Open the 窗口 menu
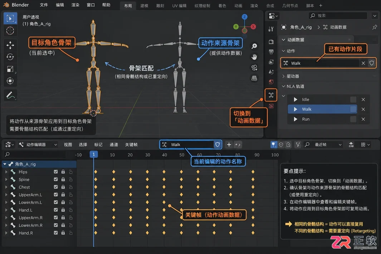Viewport: 381px width, 254px height. [91, 5]
